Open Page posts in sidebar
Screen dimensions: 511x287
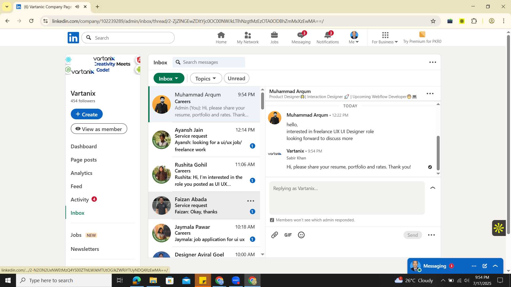coord(84,160)
